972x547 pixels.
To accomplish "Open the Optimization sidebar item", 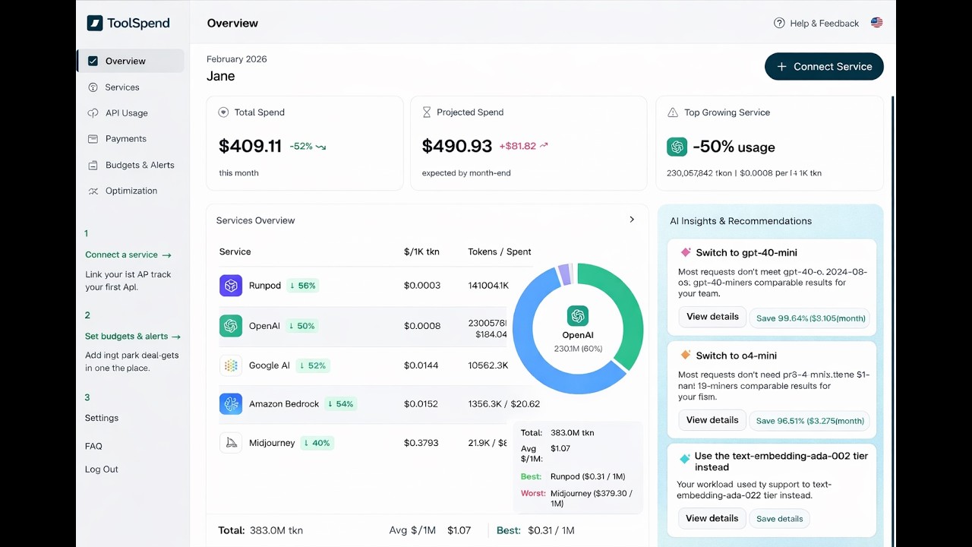I will click(x=131, y=191).
